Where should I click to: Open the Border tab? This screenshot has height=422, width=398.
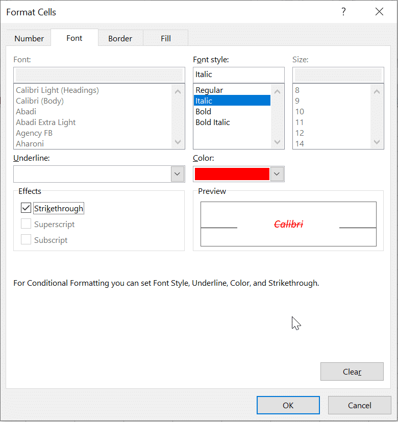coord(120,38)
